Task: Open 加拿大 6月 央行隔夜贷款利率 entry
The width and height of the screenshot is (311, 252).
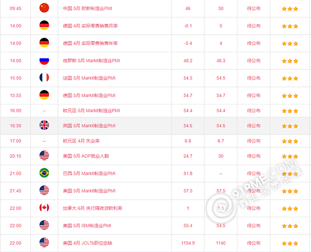Action: [x=93, y=208]
